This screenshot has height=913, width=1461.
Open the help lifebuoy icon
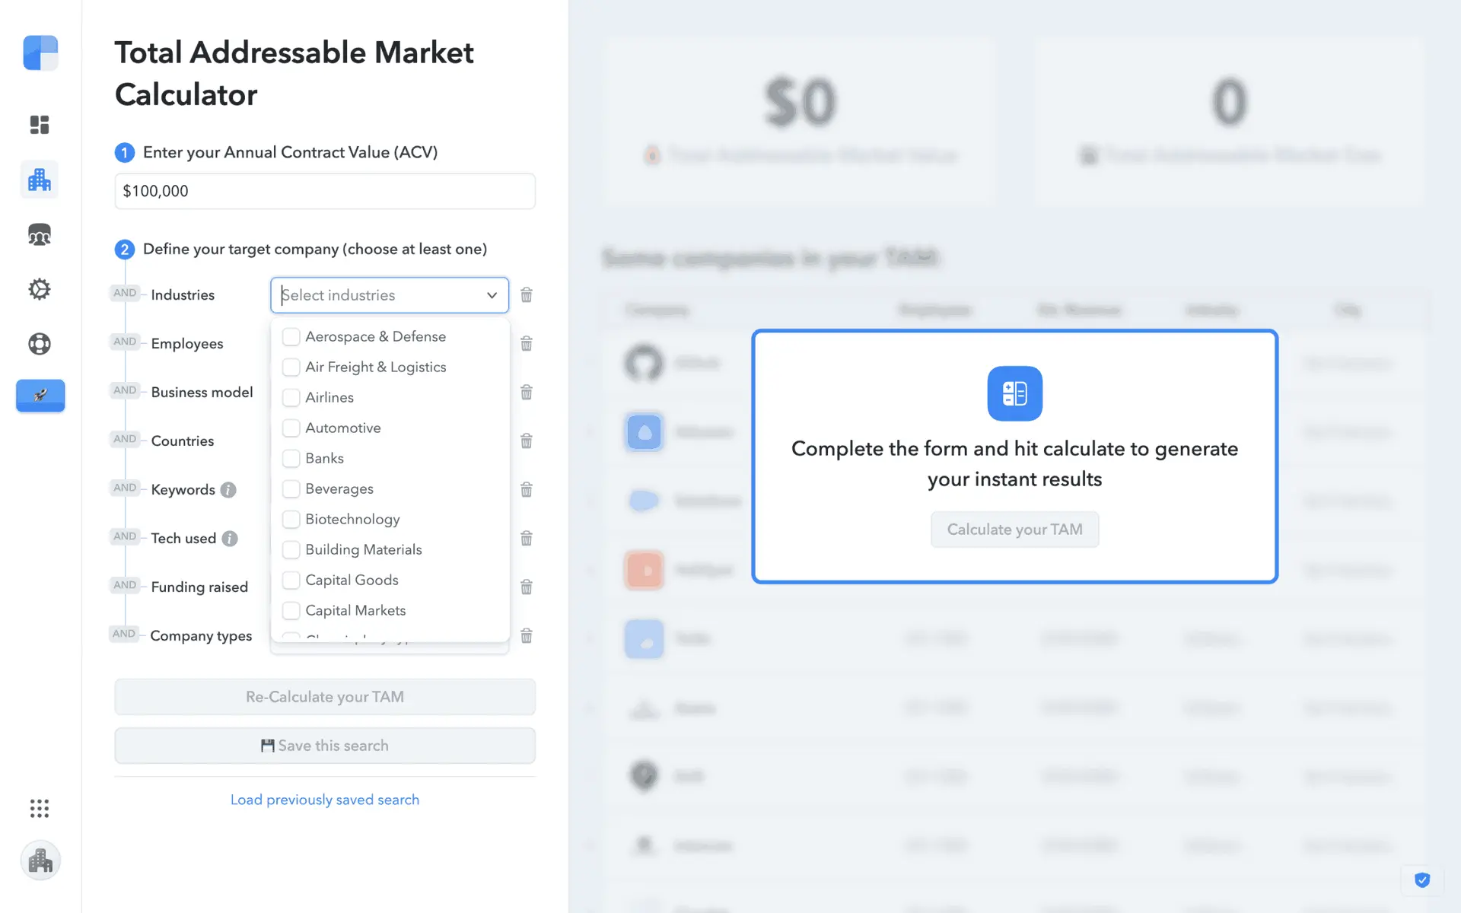(40, 344)
